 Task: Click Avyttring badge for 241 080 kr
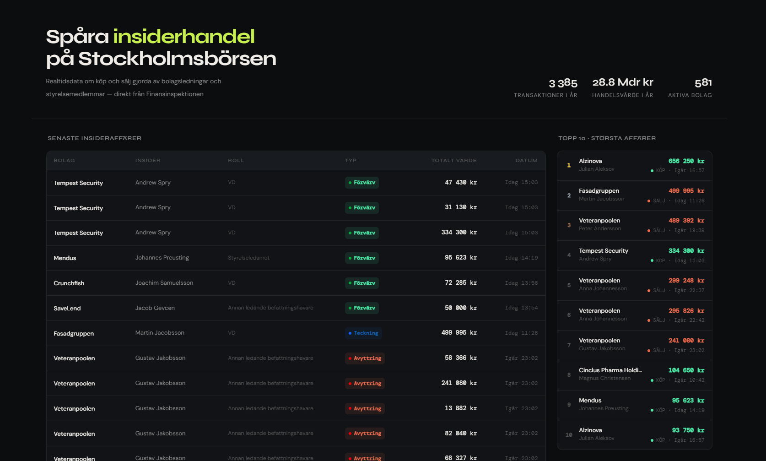(x=364, y=384)
